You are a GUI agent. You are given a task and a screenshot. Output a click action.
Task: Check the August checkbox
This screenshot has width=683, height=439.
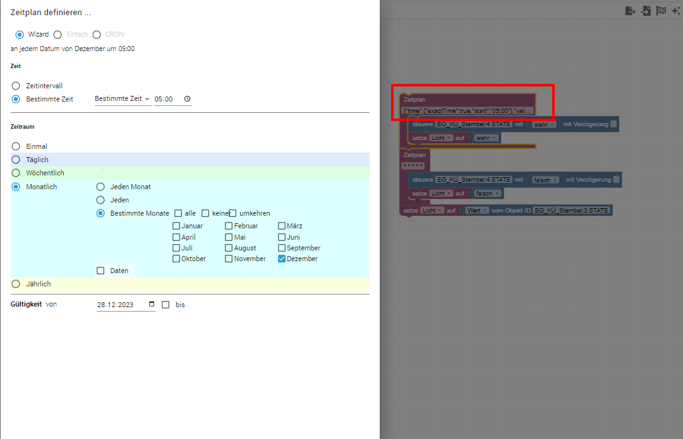229,248
